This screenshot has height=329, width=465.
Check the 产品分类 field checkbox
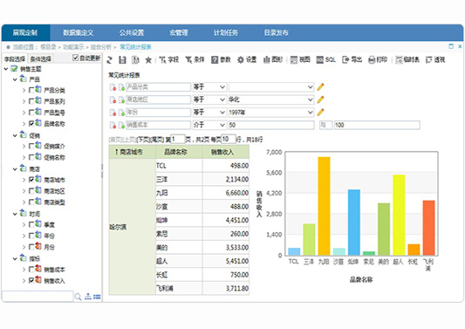pyautogui.click(x=31, y=90)
